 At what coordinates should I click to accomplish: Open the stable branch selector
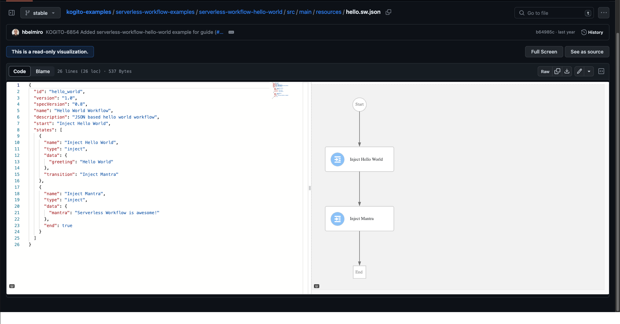[x=40, y=13]
